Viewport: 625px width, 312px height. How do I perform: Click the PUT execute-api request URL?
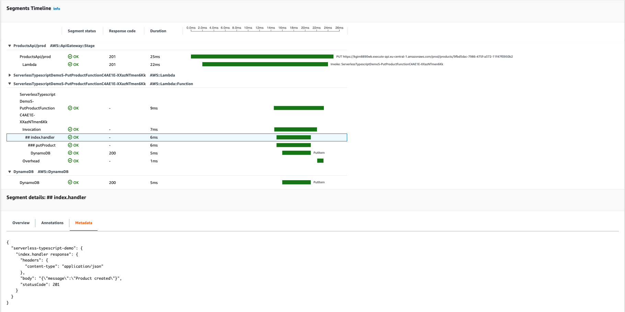(x=424, y=56)
